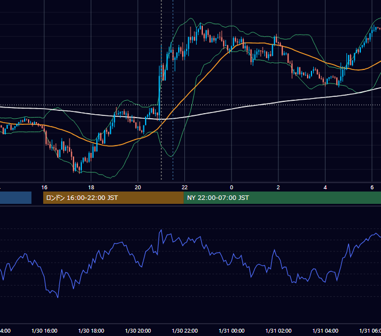Click the 2 hour label on price chart axis

(x=278, y=188)
